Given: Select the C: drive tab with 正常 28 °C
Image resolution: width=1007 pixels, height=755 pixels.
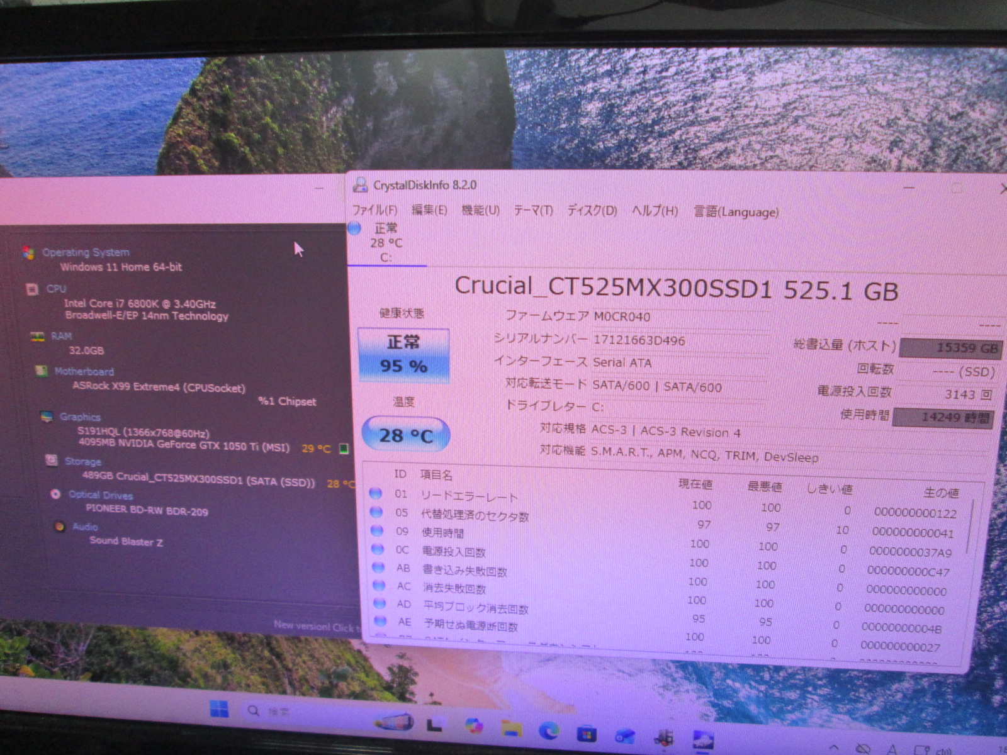Looking at the screenshot, I should [x=385, y=243].
